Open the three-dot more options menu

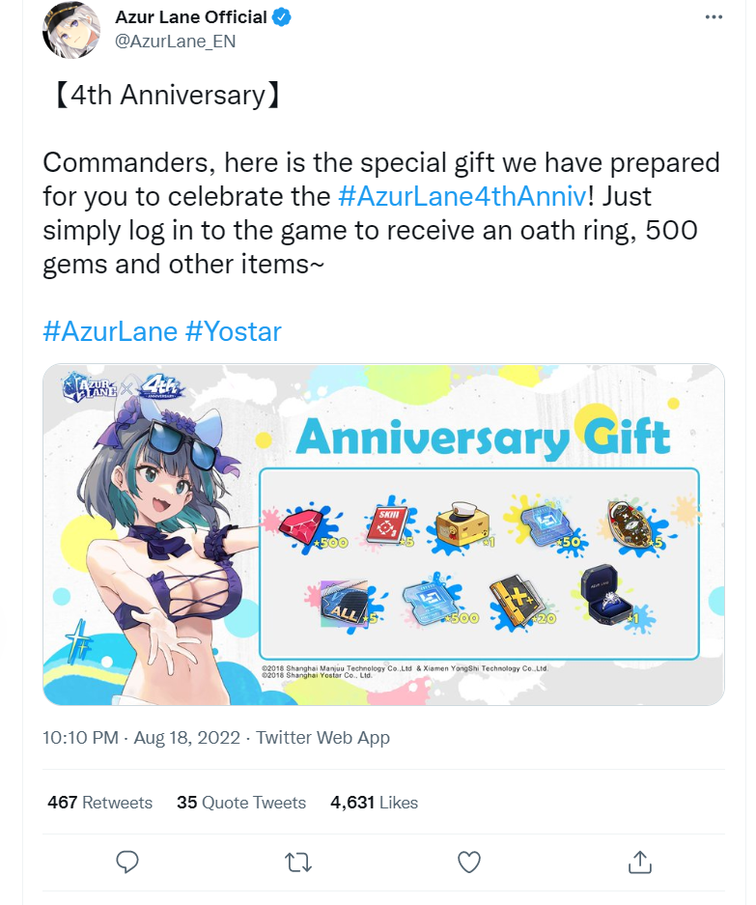[x=714, y=16]
